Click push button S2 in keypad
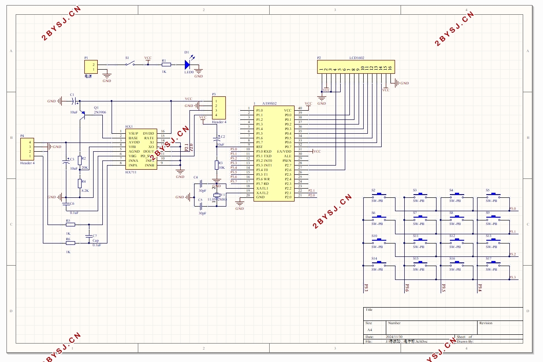The width and height of the screenshot is (543, 362). pyautogui.click(x=379, y=196)
